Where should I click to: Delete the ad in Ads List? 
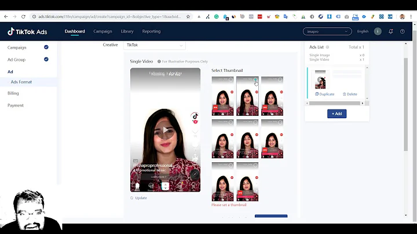click(350, 94)
